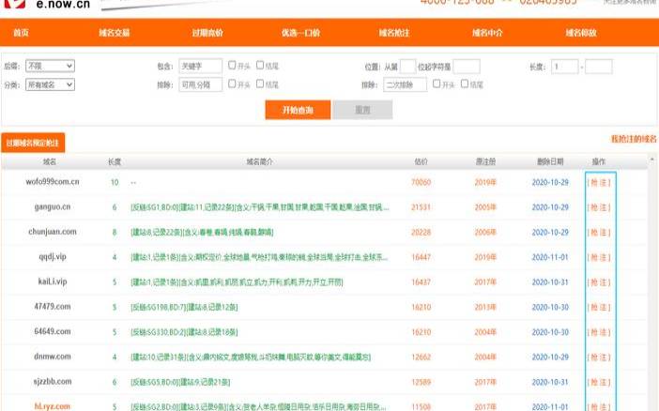Select the domain name dnmw.com
Image resolution: width=659 pixels, height=411 pixels.
(x=53, y=357)
